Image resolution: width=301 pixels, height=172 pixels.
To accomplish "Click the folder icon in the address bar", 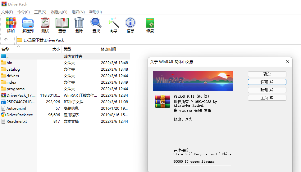I will (x=20, y=40).
